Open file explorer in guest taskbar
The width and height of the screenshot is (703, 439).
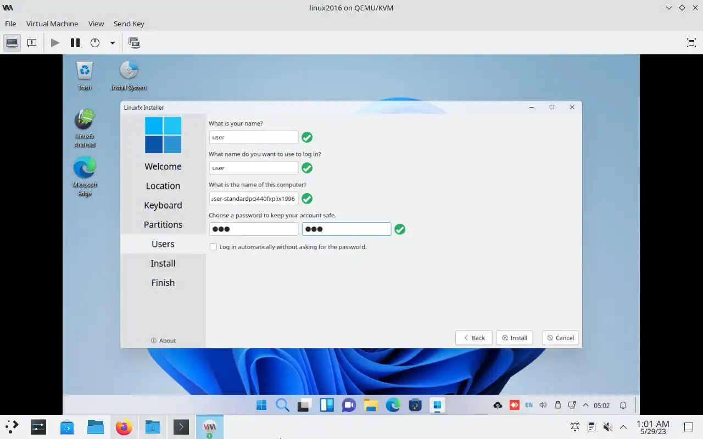(x=371, y=405)
